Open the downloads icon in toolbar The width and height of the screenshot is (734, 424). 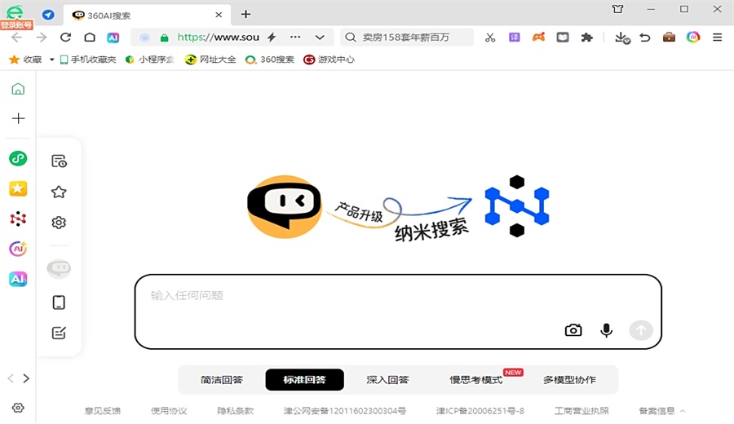(x=622, y=38)
